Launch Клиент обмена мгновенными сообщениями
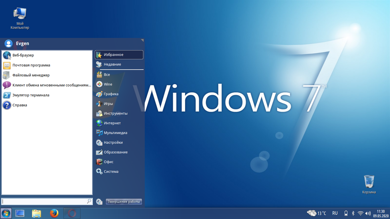The width and height of the screenshot is (390, 219). tap(47, 85)
